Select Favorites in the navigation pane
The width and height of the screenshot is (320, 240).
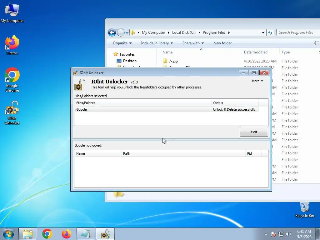pyautogui.click(x=124, y=54)
